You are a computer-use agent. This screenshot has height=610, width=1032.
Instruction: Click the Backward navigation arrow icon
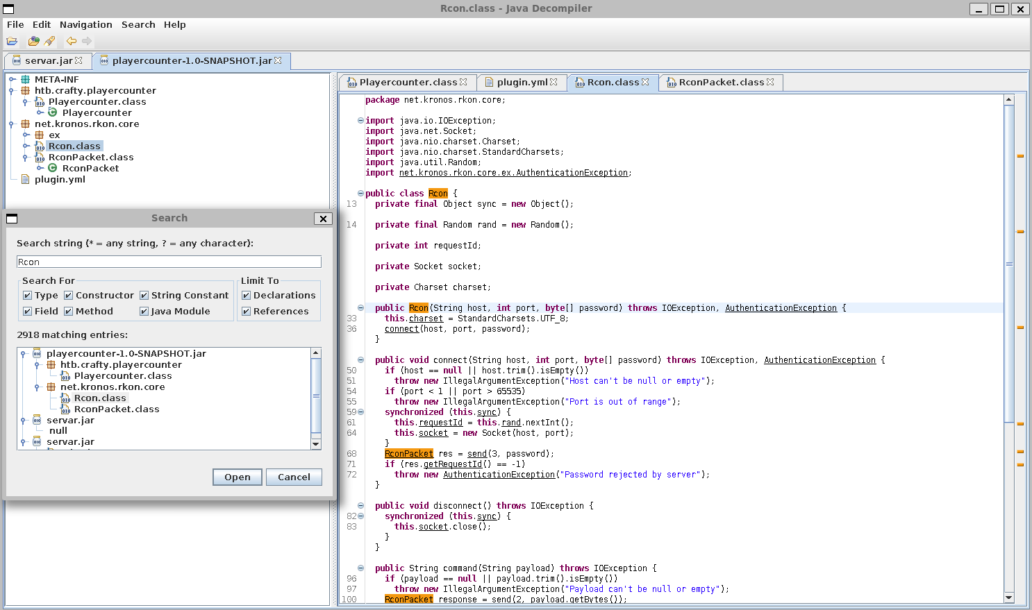(x=71, y=41)
